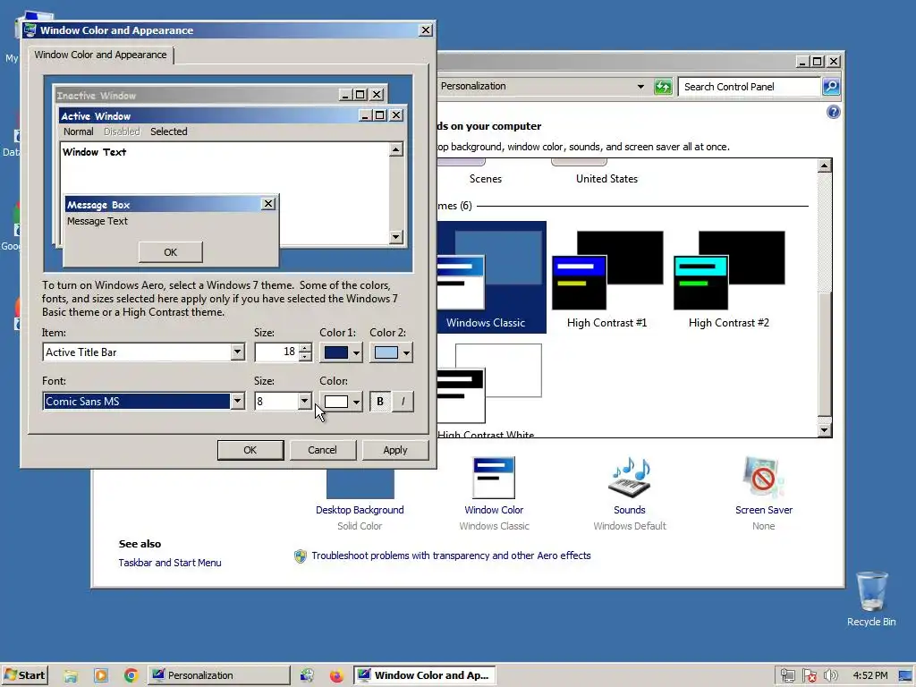916x687 pixels.
Task: Open the Recycle Bin desktop icon
Action: click(871, 598)
